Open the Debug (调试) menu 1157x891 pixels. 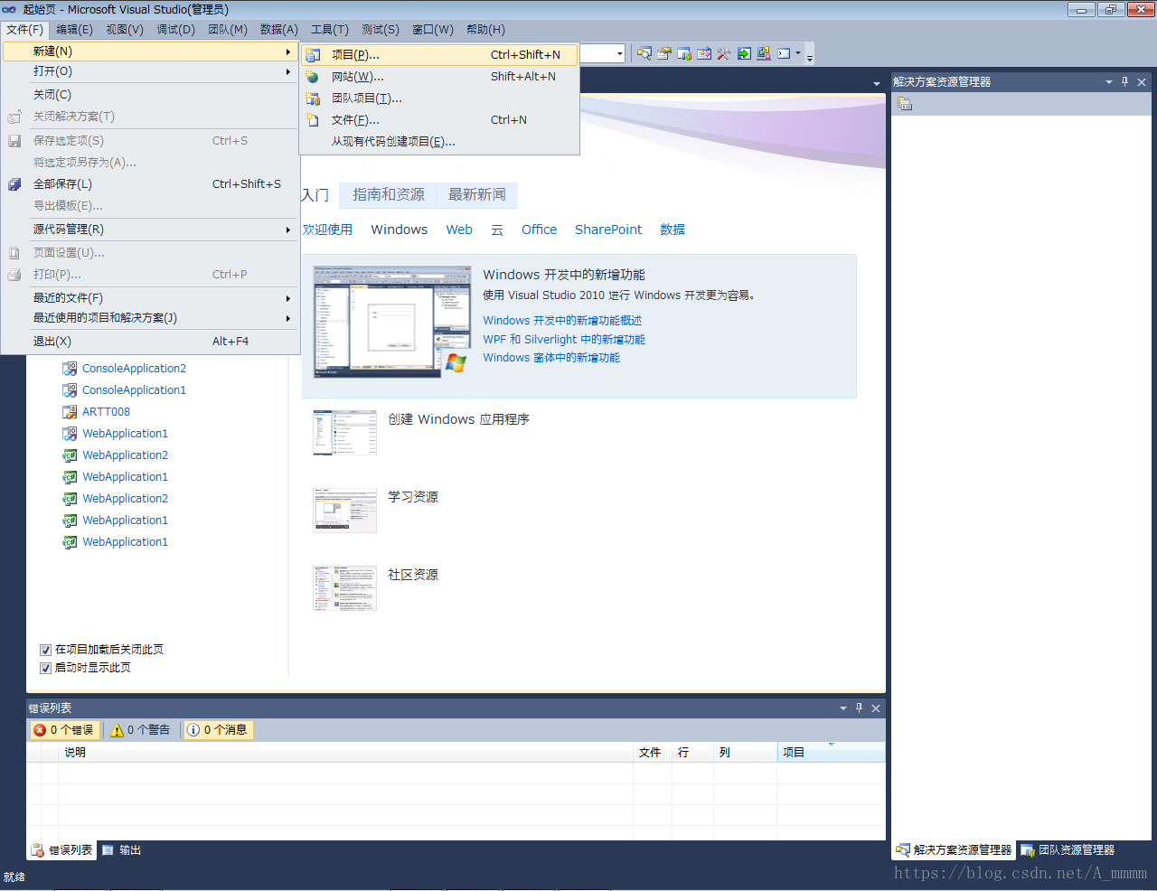(x=175, y=30)
